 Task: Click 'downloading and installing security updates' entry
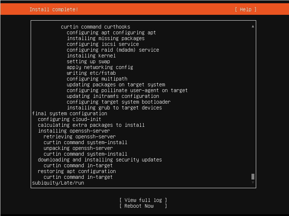tap(100, 160)
